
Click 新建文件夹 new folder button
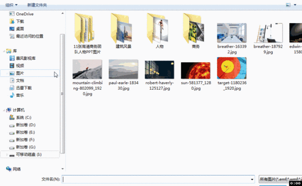click(37, 5)
